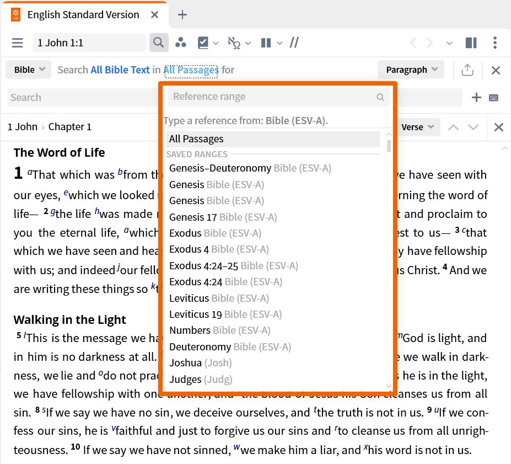Go forward with the right arrow
Screen dimensions: 511x464
tap(430, 42)
